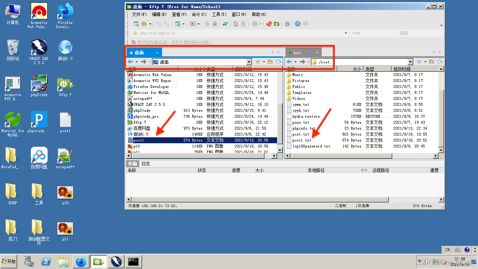Launch Xshell via red swirl icon

[269, 24]
